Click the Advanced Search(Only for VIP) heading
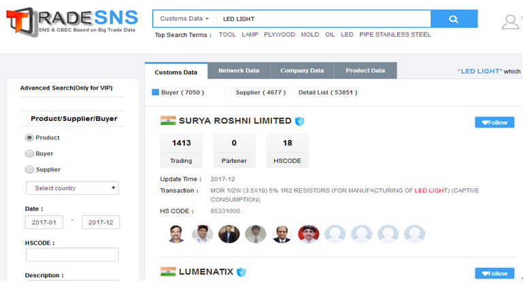 (67, 88)
